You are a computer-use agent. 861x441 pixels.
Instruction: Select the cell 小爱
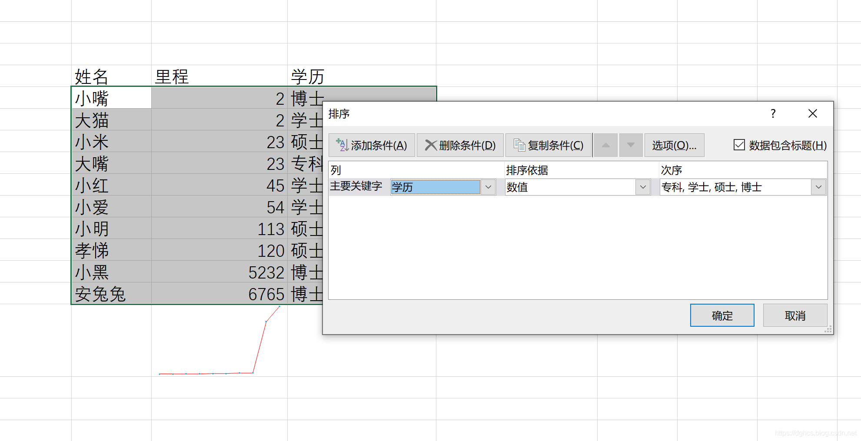click(x=111, y=206)
